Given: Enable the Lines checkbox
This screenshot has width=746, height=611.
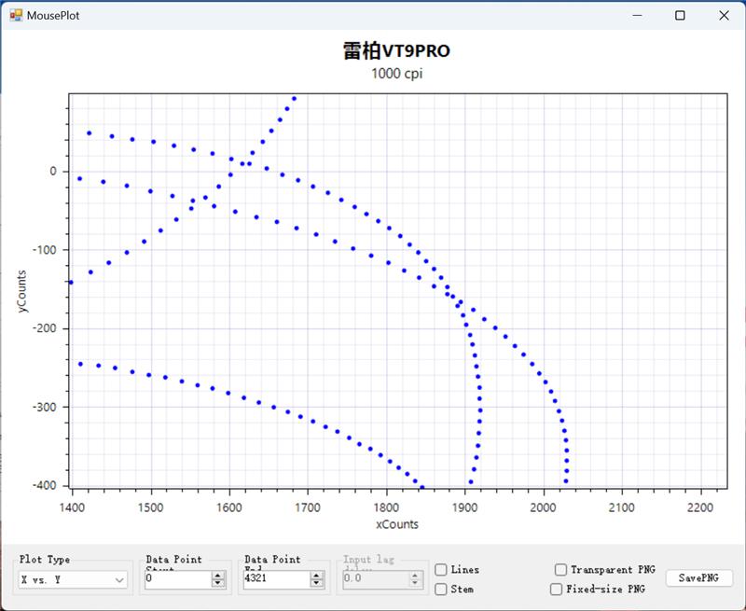Looking at the screenshot, I should [x=440, y=570].
